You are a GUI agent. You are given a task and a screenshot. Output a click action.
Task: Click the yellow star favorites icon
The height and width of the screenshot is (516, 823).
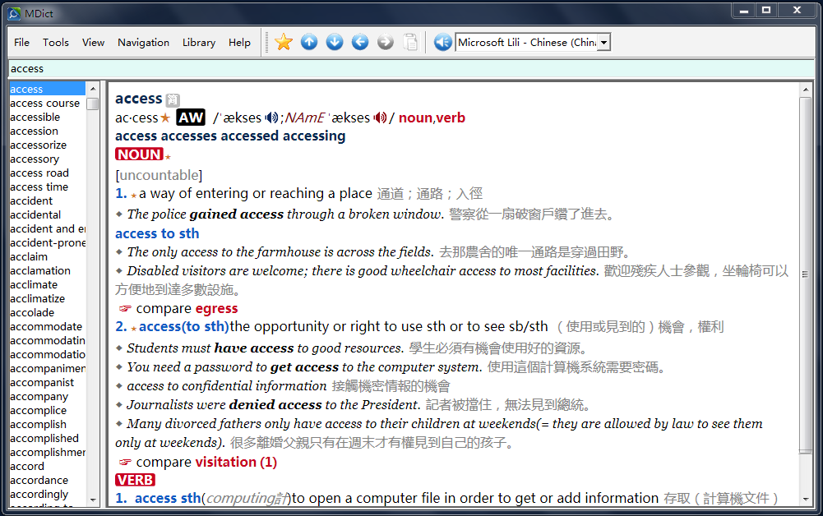coord(284,42)
